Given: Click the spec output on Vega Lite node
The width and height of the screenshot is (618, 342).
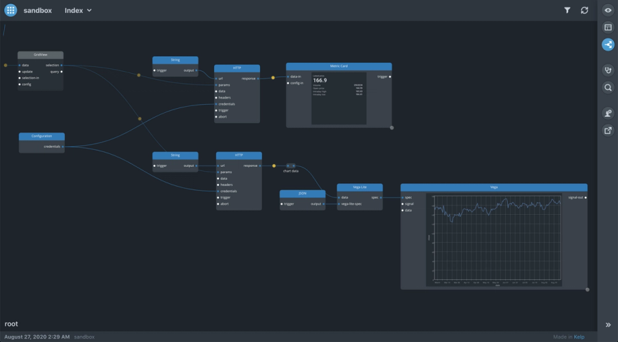Looking at the screenshot, I should click(x=381, y=198).
